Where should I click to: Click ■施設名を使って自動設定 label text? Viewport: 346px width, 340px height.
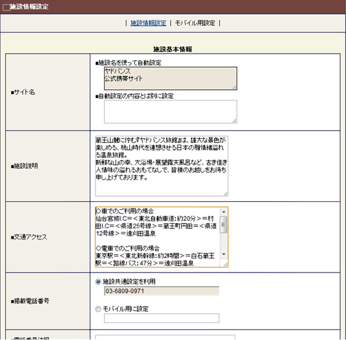pyautogui.click(x=128, y=63)
